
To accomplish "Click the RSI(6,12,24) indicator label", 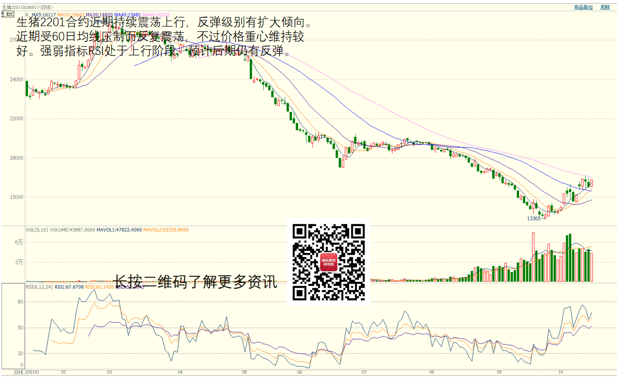I will 39,287.
